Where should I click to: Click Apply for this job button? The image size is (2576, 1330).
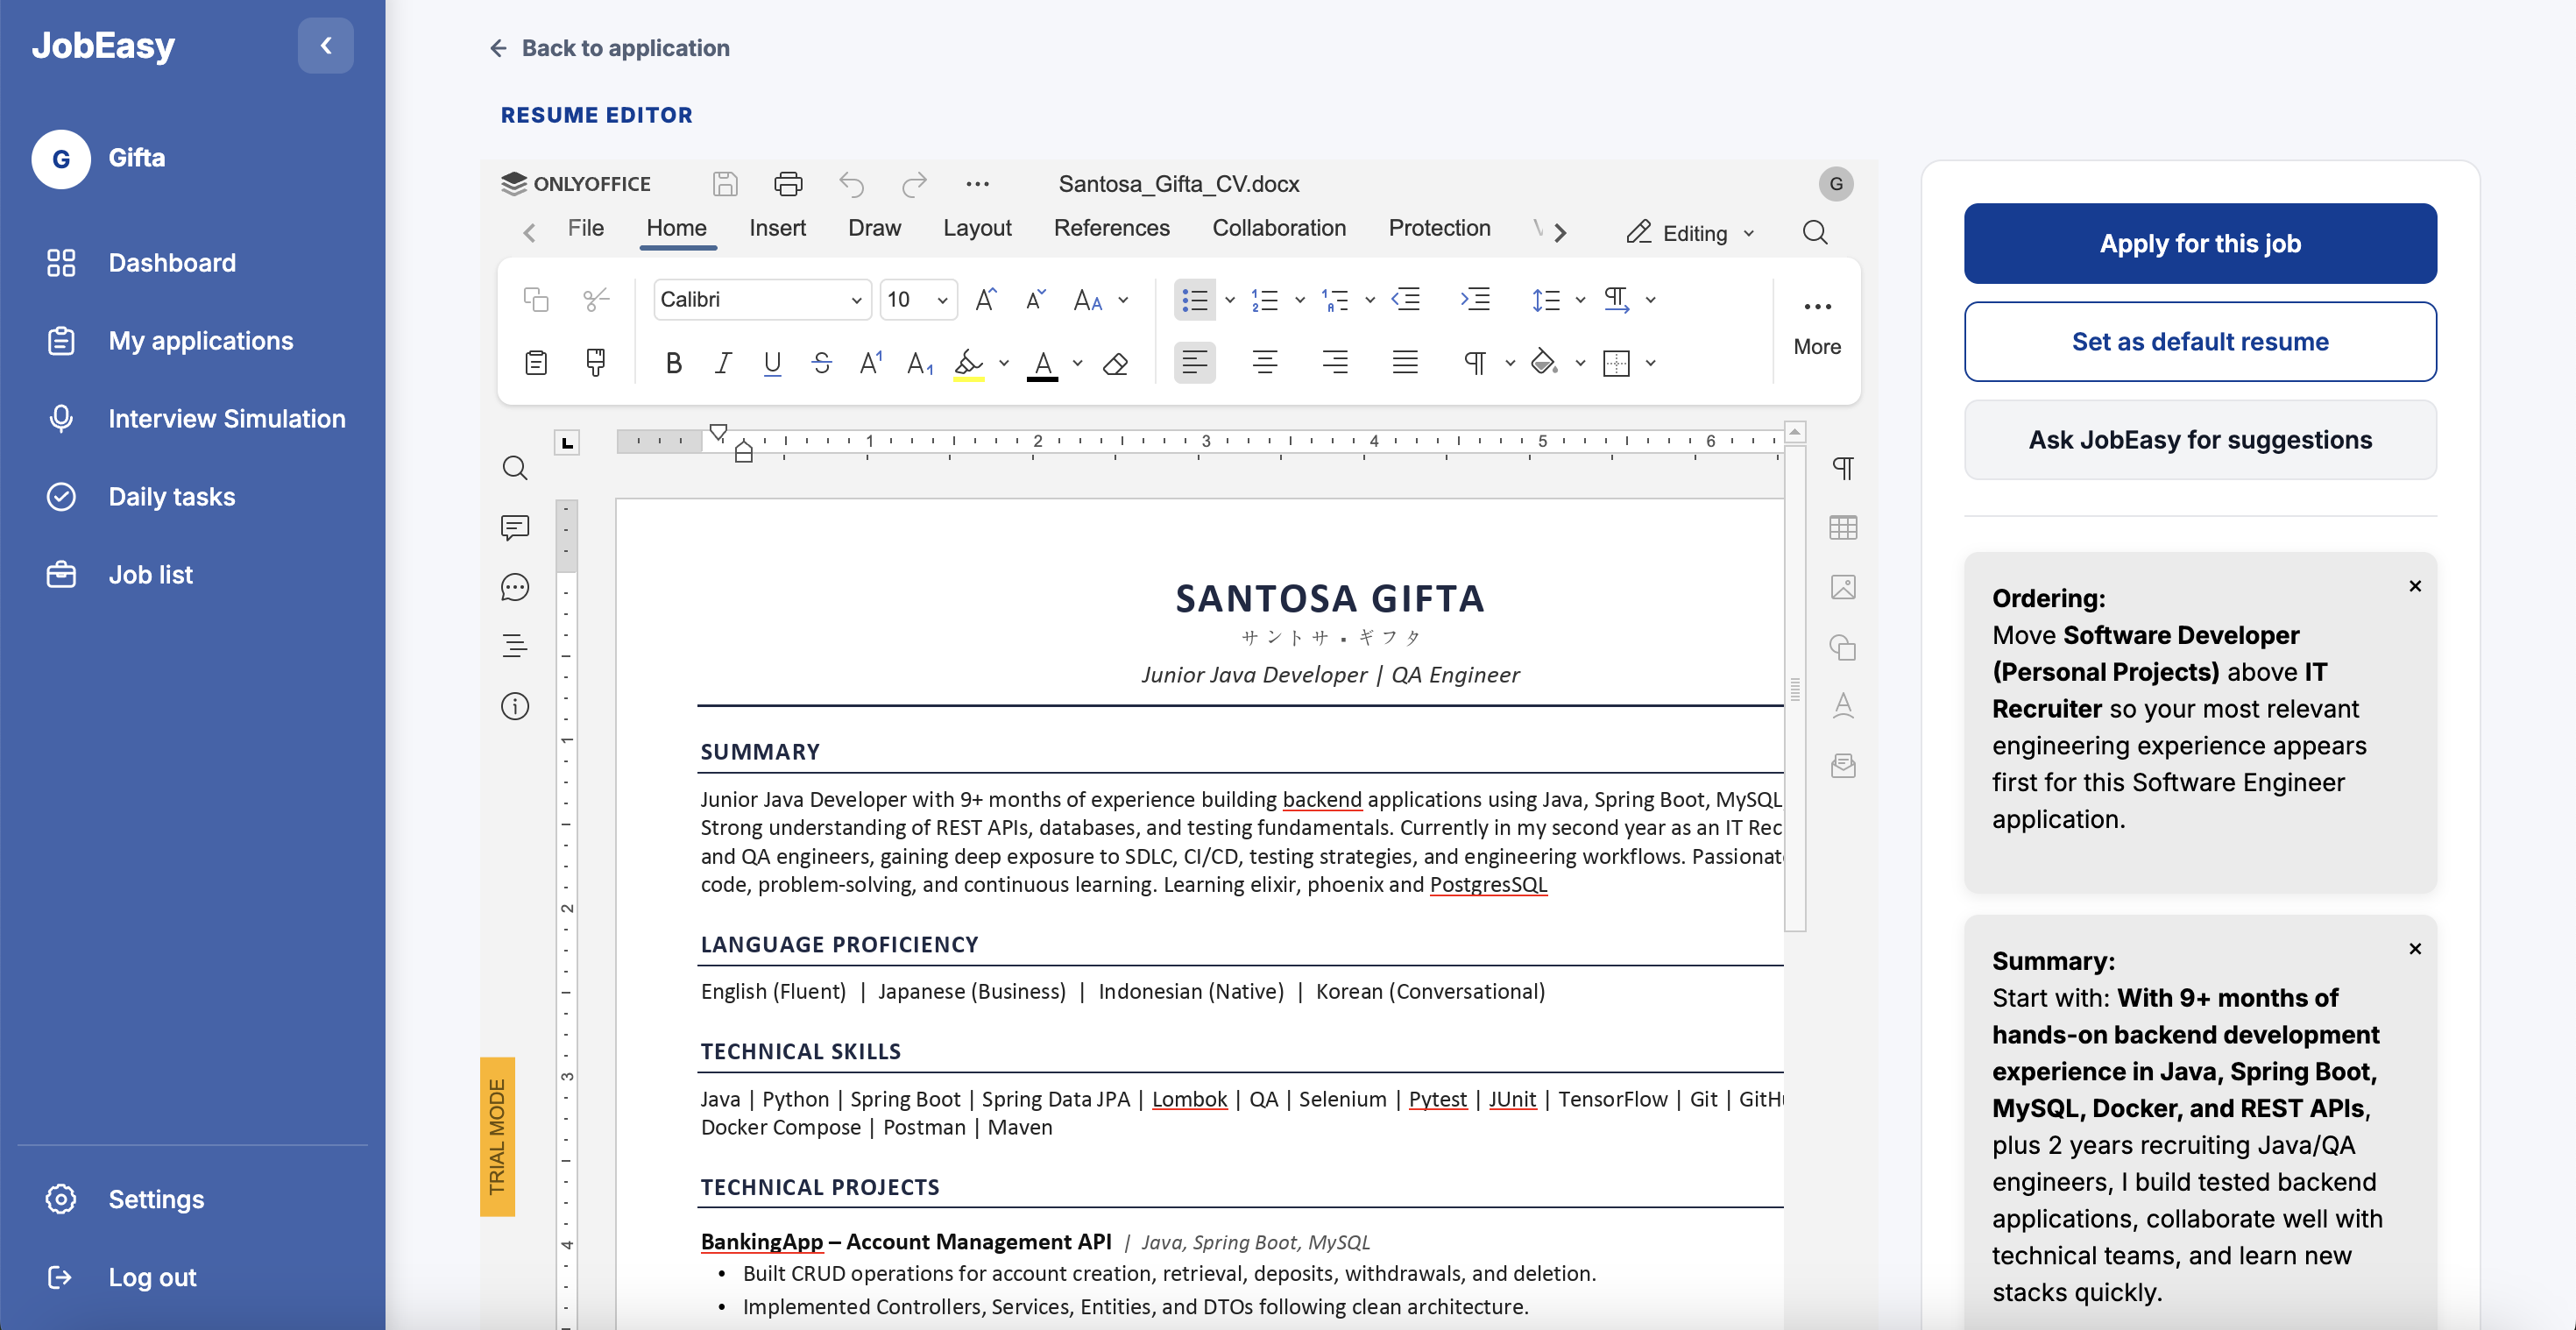[x=2199, y=243]
